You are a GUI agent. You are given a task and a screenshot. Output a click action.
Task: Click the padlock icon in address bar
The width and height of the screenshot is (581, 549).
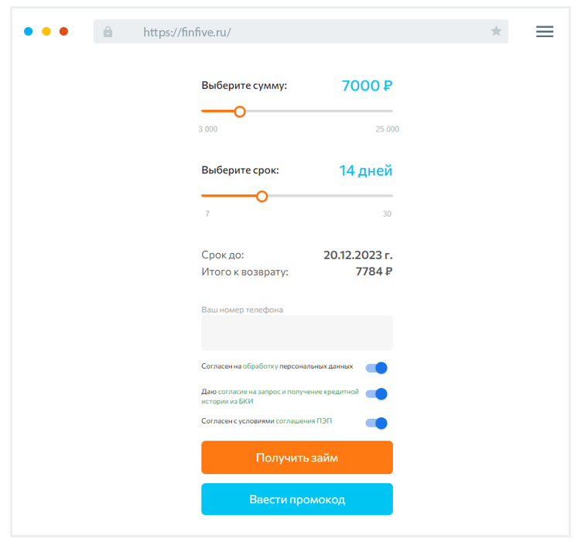click(108, 32)
